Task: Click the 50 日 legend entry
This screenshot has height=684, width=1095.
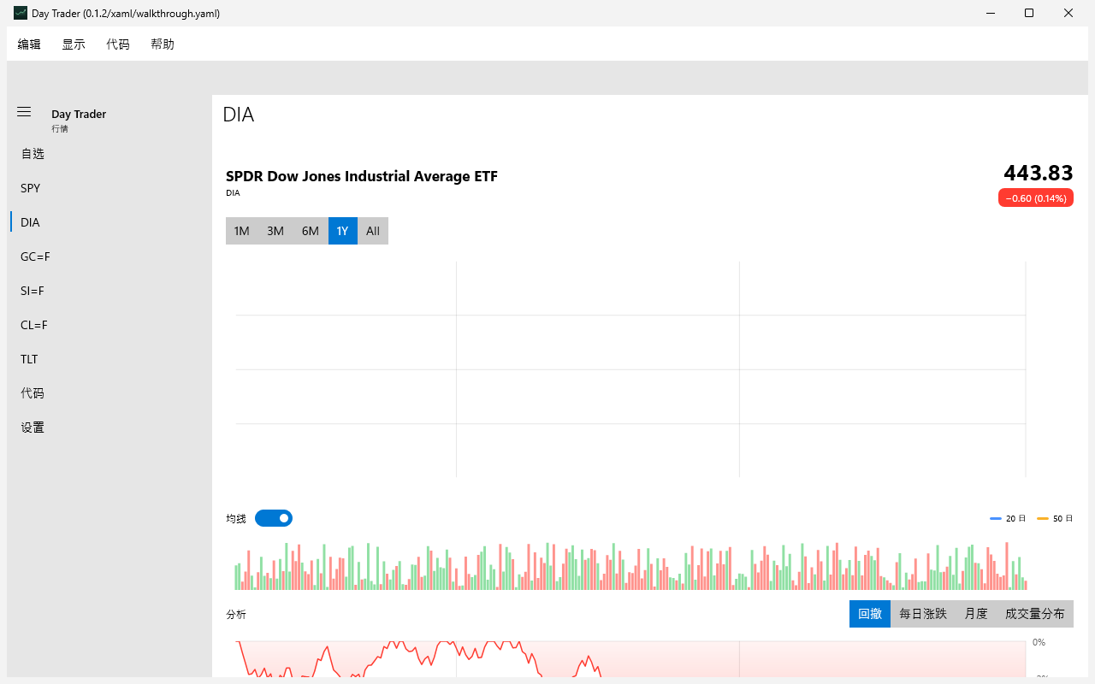Action: 1055,519
